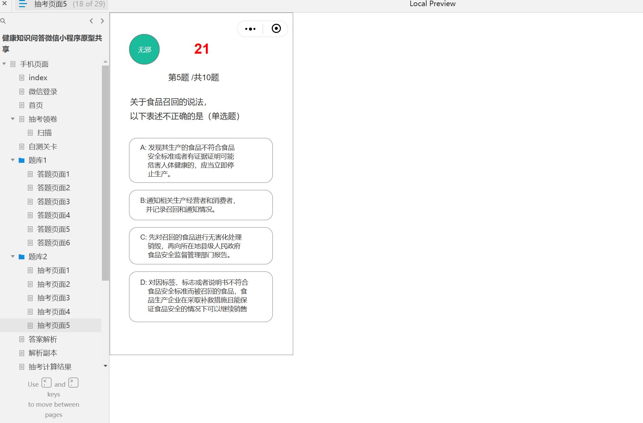Click the question text 关于食品召回的说法
Viewport: 643px width, 423px height.
(168, 102)
